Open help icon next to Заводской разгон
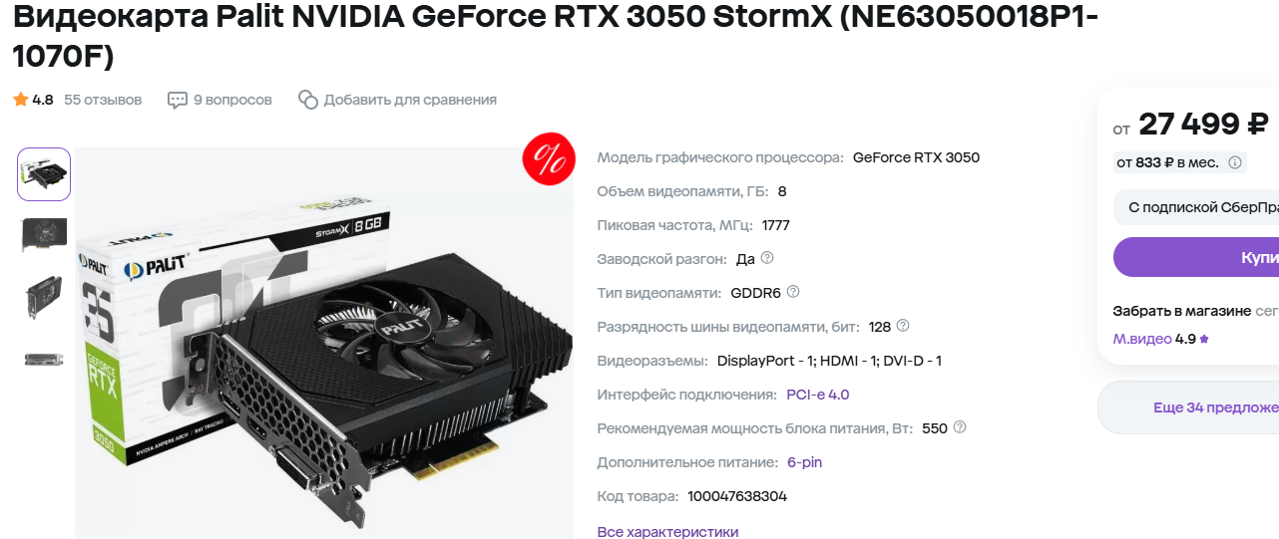1279x539 pixels. [x=767, y=258]
